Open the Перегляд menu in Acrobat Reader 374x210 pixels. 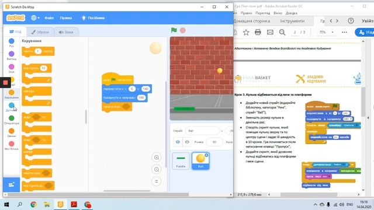click(262, 13)
